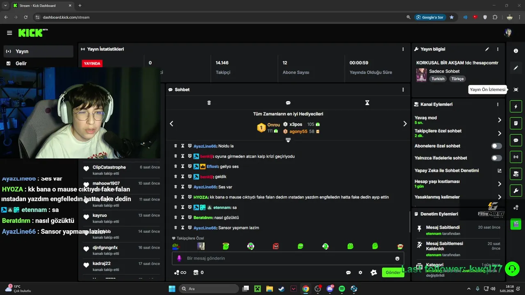Timeout HYOZA using hourglass icon

point(183,197)
